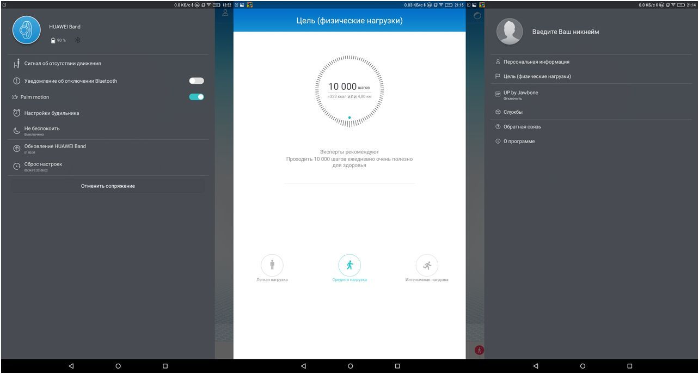Screen dimensions: 699x374
Task: Open the Службы menu entry
Action: pos(514,112)
